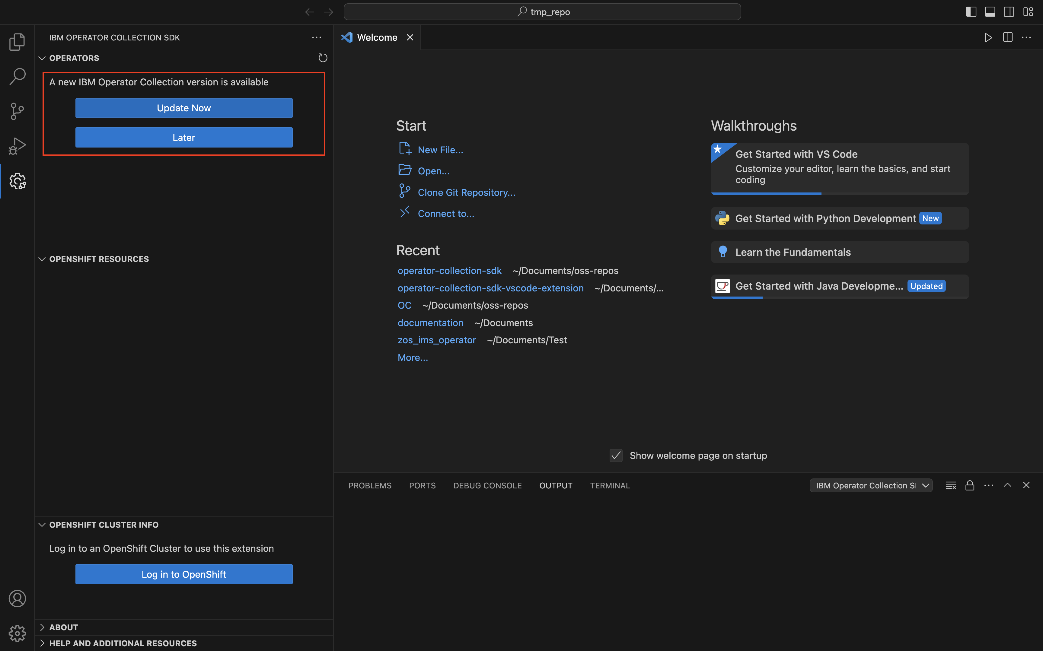Click the three-dot menu in IBM Operator SDK panel
The height and width of the screenshot is (651, 1043).
click(x=317, y=37)
